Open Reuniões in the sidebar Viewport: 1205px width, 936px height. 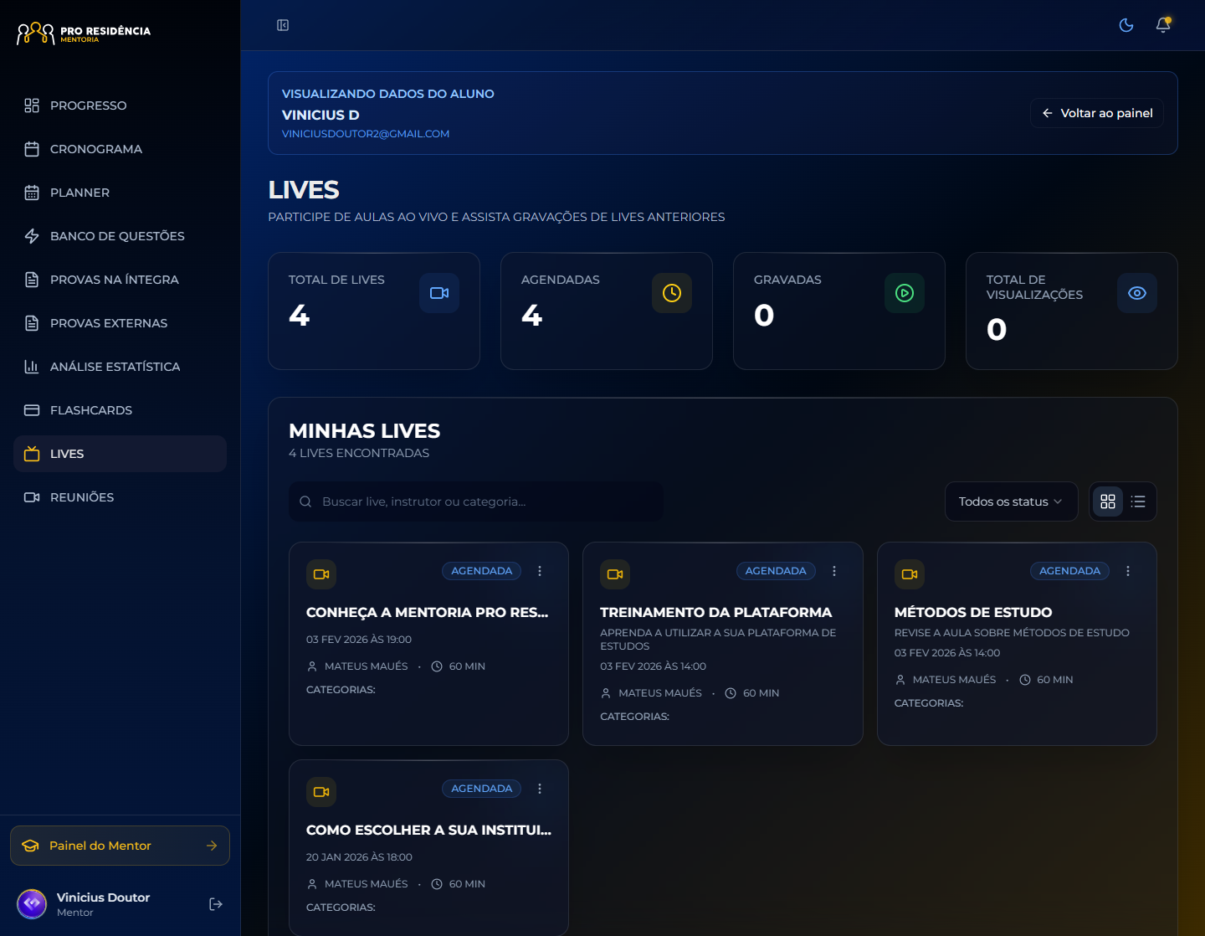pos(120,497)
